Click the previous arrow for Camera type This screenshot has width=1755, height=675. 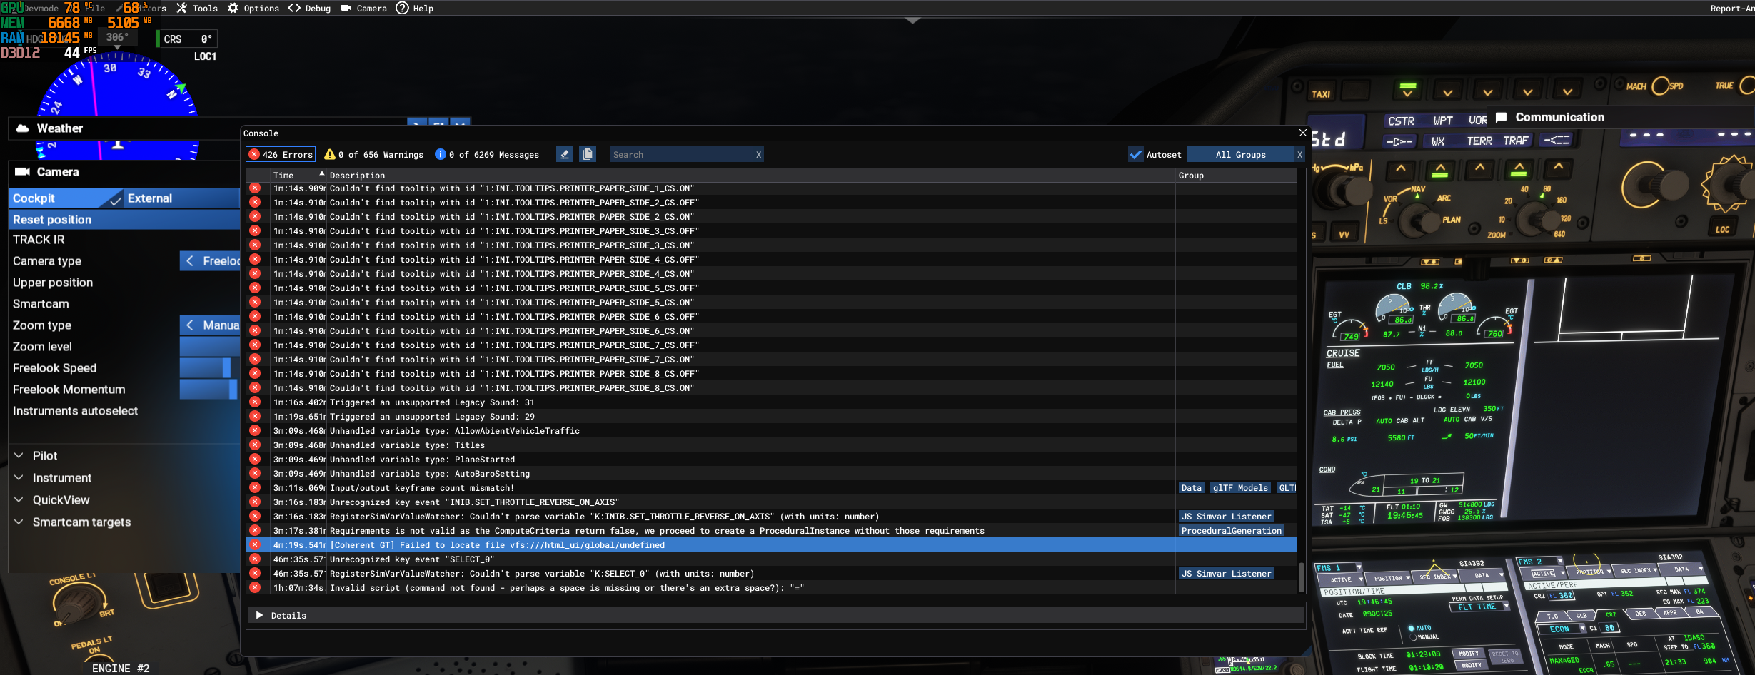tap(190, 261)
